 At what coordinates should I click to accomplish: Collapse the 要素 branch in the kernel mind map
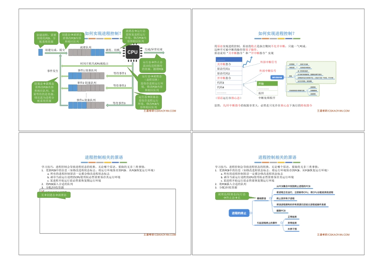pos(294,76)
